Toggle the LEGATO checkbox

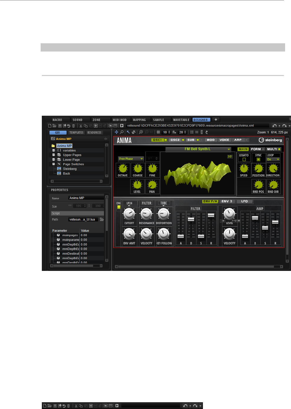[x=244, y=160]
